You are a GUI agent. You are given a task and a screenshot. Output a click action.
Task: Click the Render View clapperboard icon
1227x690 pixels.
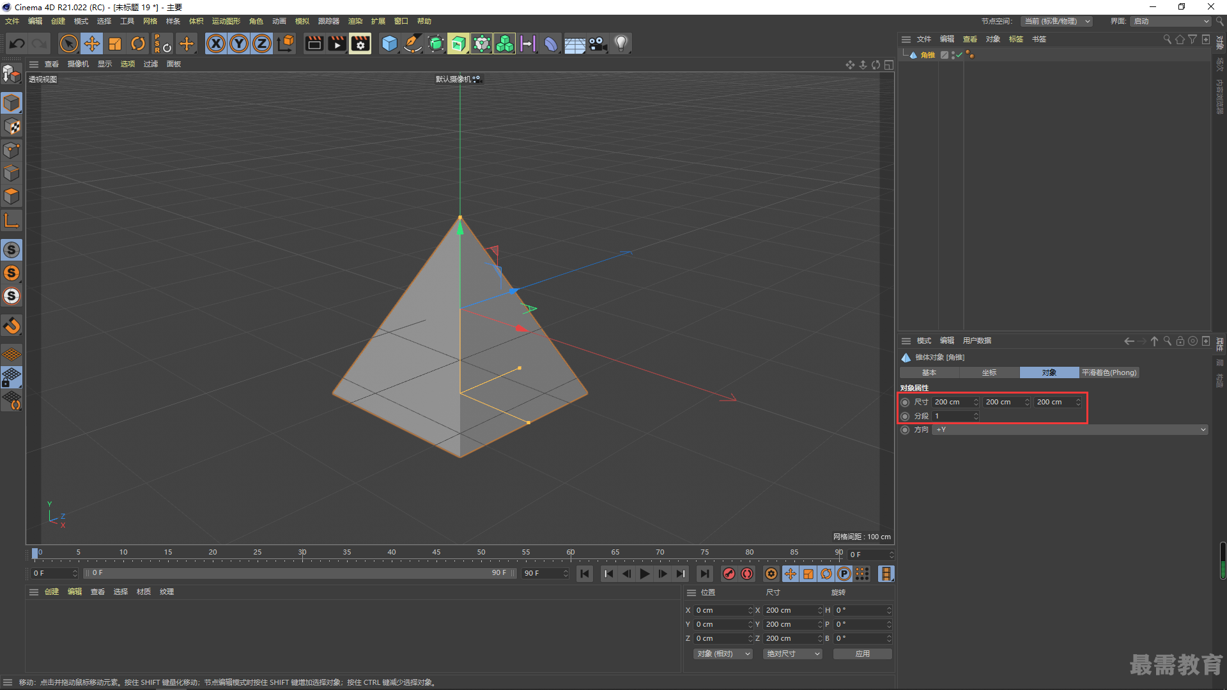(x=314, y=43)
